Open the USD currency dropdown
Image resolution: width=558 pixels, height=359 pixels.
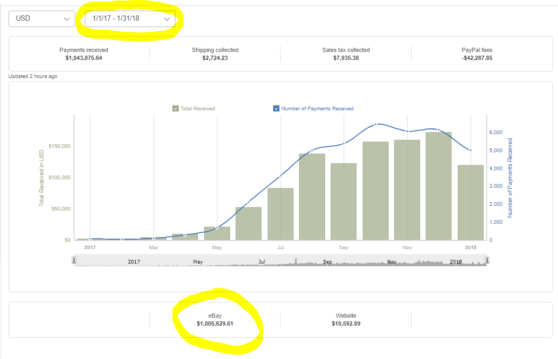(41, 19)
